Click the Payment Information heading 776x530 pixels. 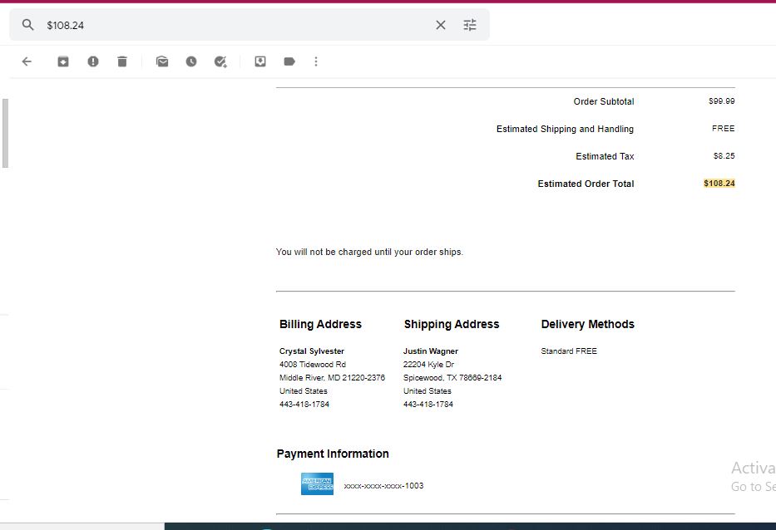coord(333,454)
